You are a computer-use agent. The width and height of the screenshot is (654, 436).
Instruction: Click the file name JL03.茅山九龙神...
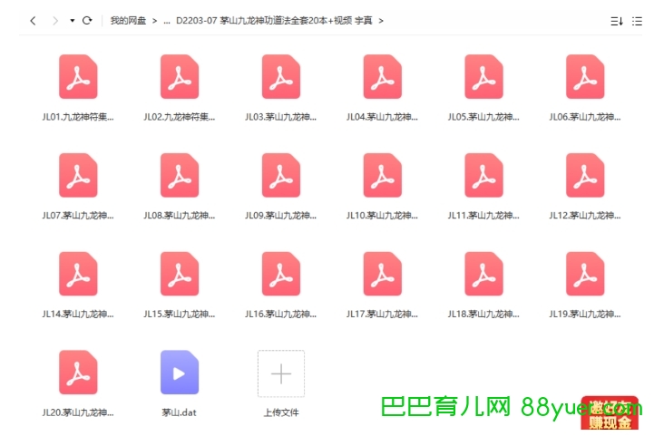(280, 117)
